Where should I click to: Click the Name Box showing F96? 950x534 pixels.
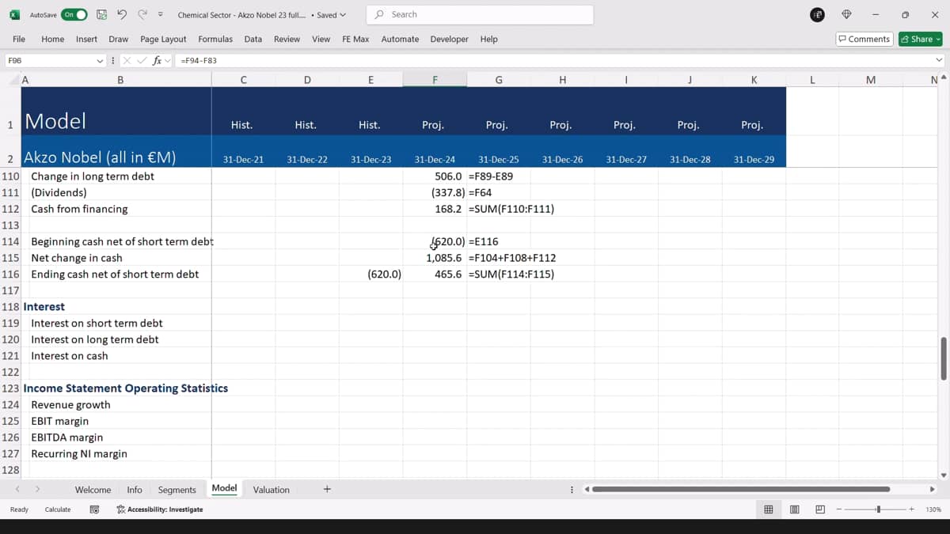point(49,60)
